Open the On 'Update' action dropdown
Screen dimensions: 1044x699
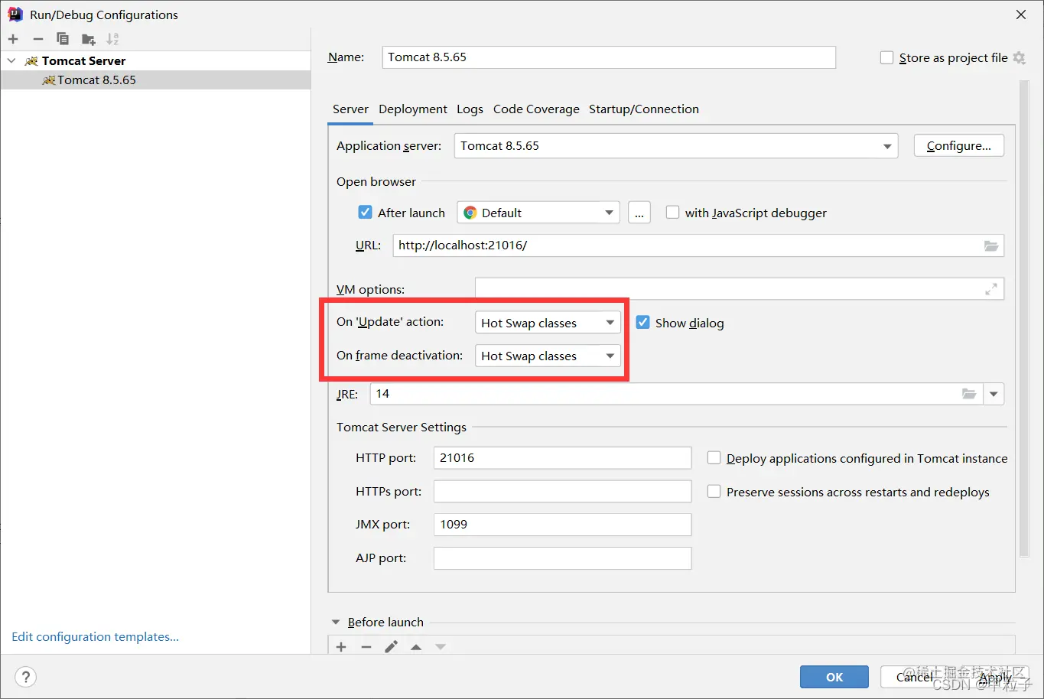tap(548, 323)
